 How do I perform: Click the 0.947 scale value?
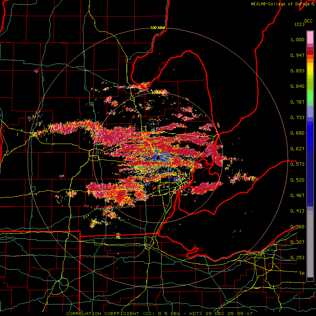(297, 55)
